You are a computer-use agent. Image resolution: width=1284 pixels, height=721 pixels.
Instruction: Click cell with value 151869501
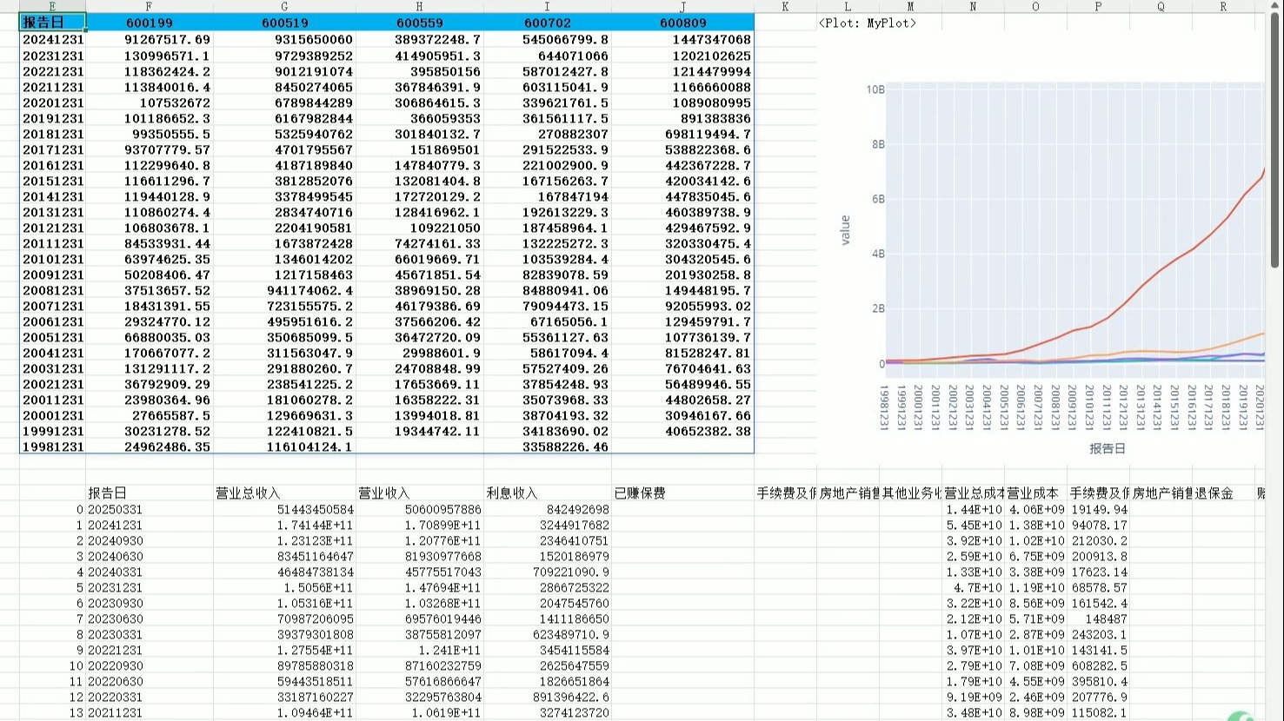pos(419,149)
